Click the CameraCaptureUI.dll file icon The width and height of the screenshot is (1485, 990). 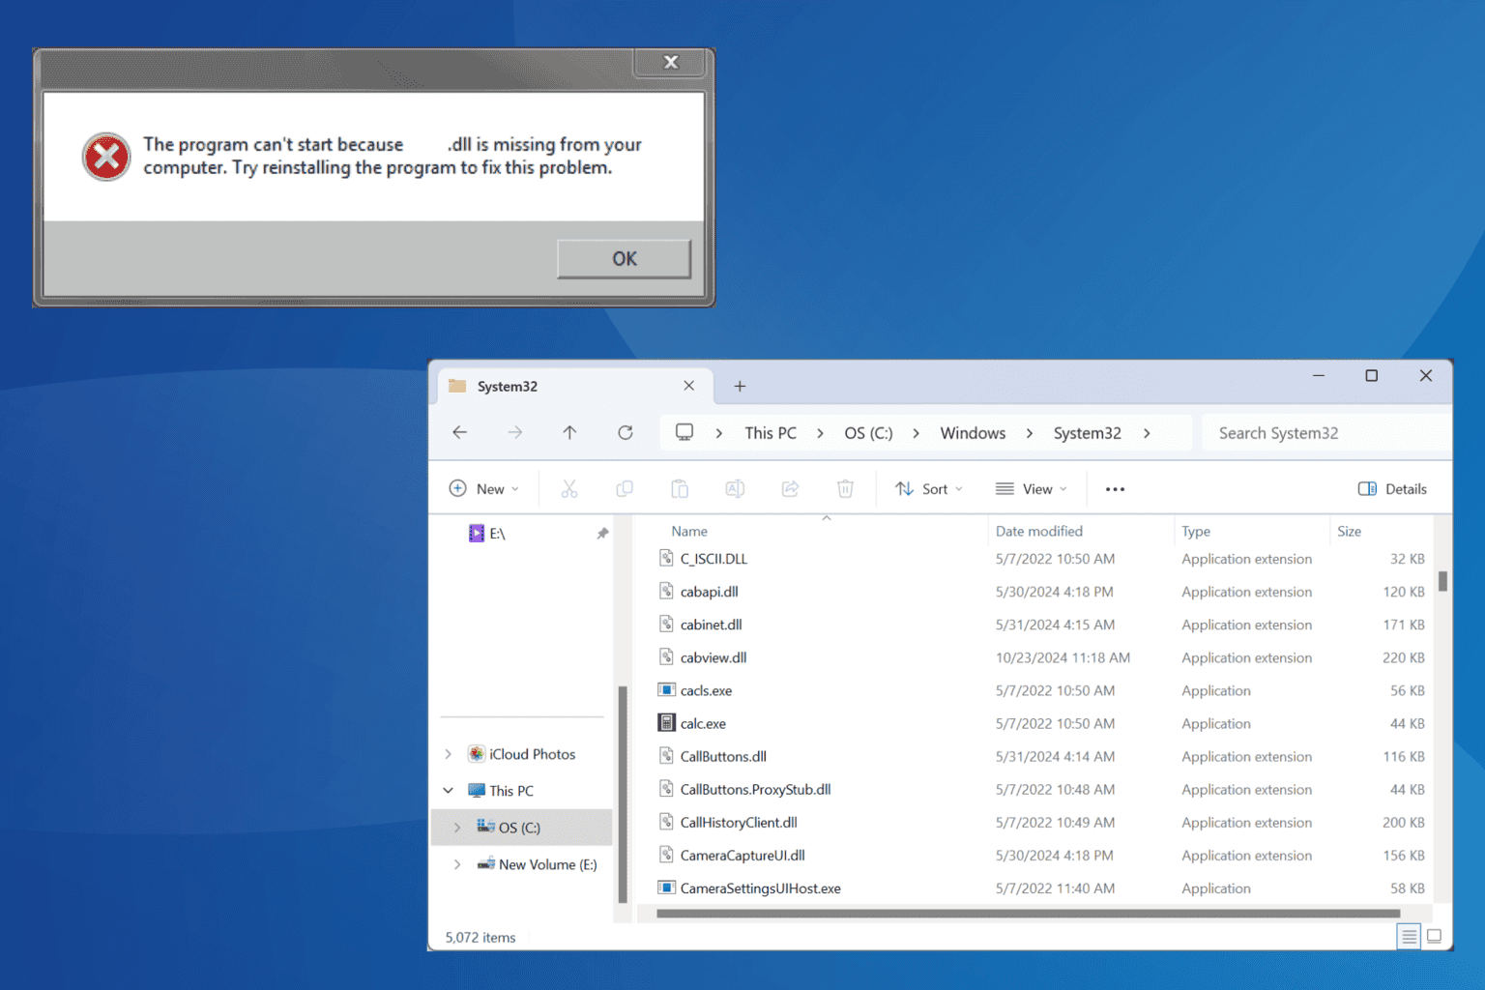[x=666, y=855]
